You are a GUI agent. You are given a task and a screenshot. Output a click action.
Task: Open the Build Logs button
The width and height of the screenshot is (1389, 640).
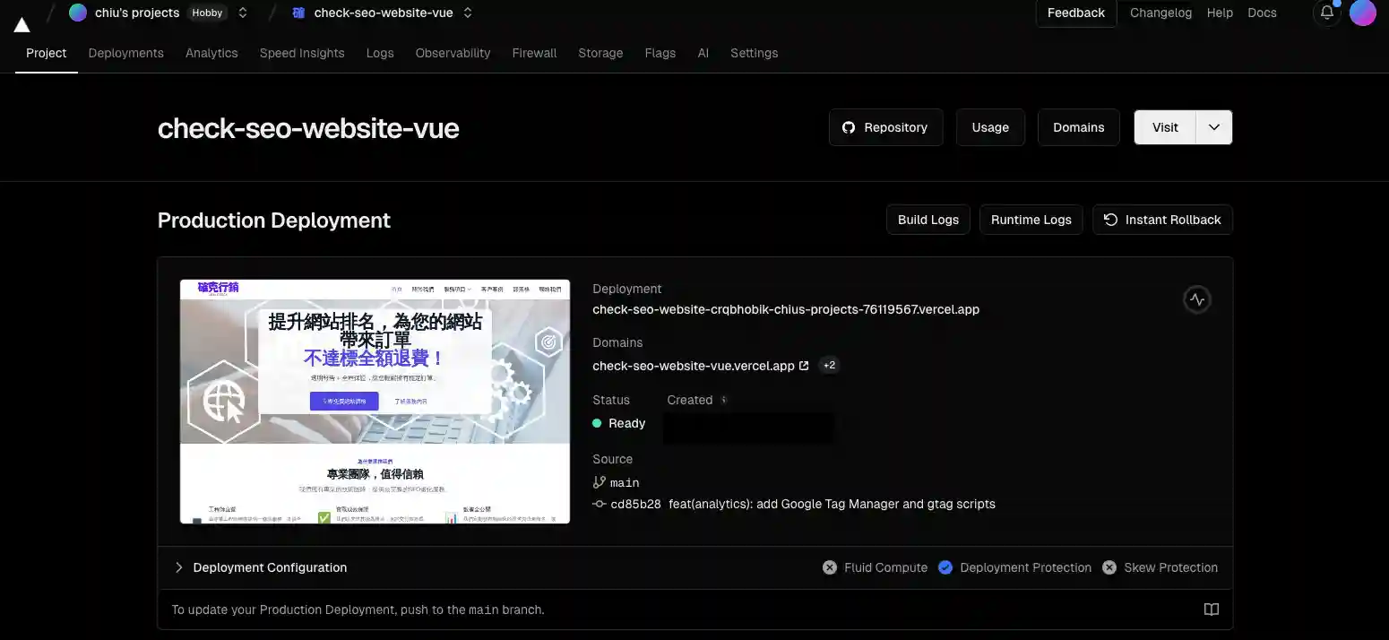(x=927, y=220)
